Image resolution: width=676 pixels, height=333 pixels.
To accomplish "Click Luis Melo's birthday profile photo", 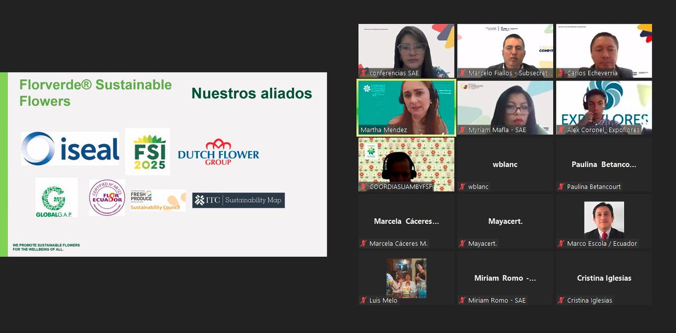I will pyautogui.click(x=406, y=278).
